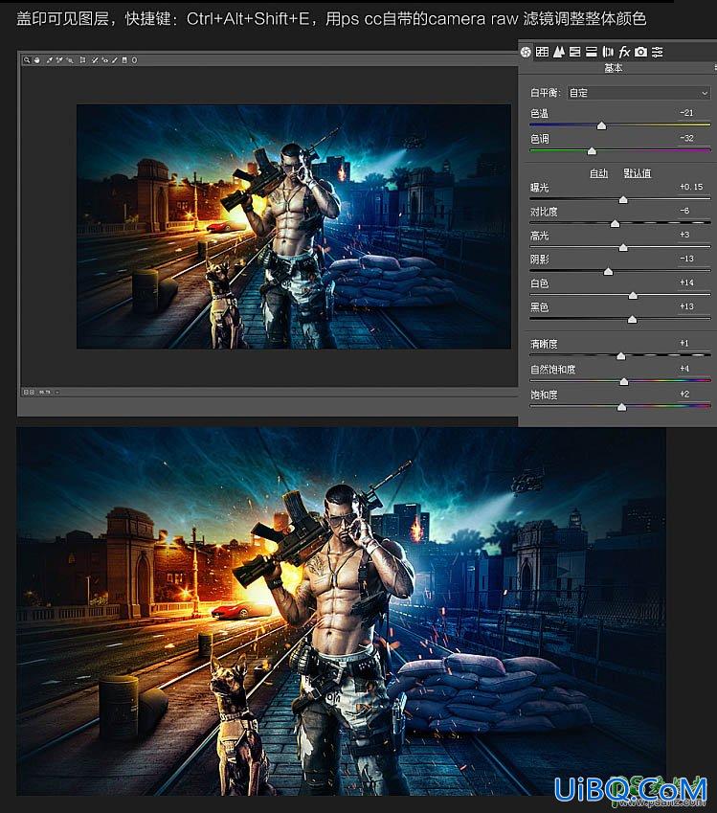Image resolution: width=717 pixels, height=813 pixels.
Task: Open the HSL / Grayscale panel tab
Action: [x=574, y=52]
